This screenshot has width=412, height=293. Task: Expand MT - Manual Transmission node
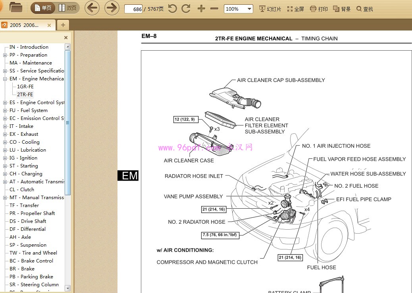[5, 198]
